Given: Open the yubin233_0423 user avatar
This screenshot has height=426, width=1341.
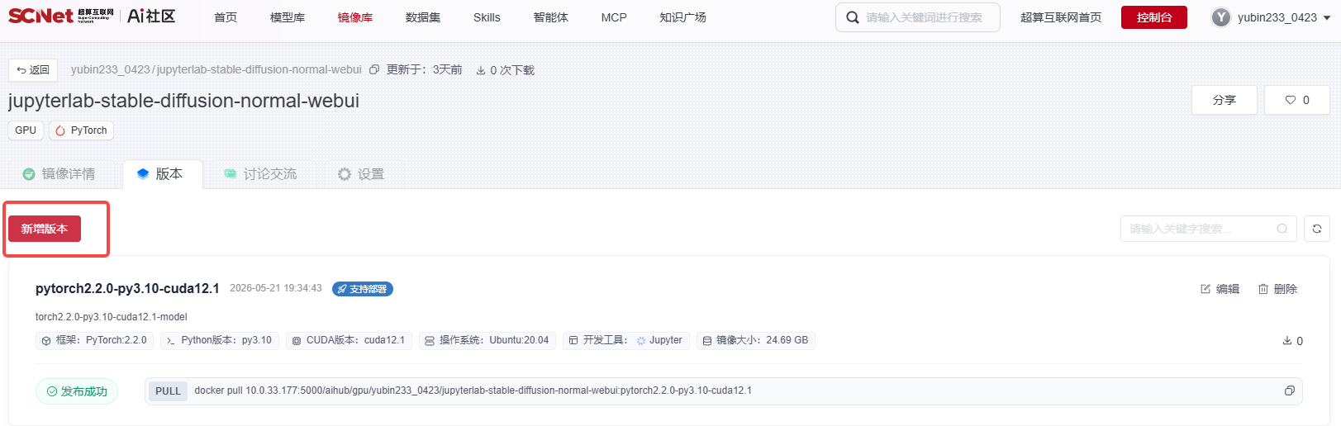Looking at the screenshot, I should [1221, 17].
